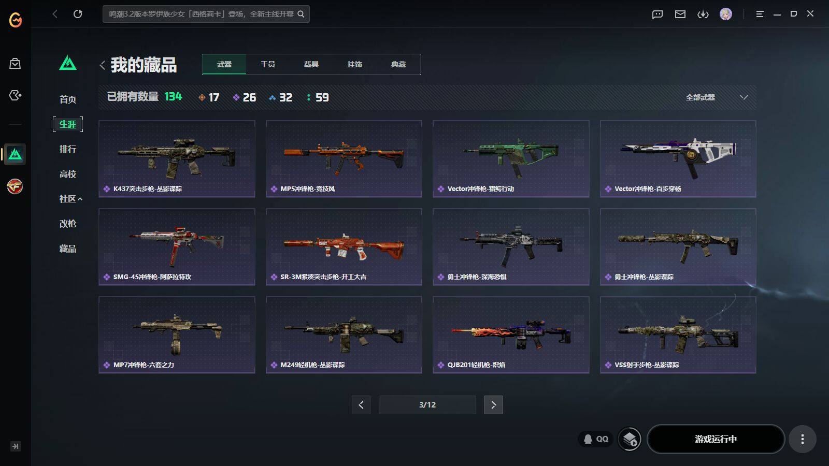829x466 pixels.
Task: Click the search box in top bar
Action: coord(206,14)
